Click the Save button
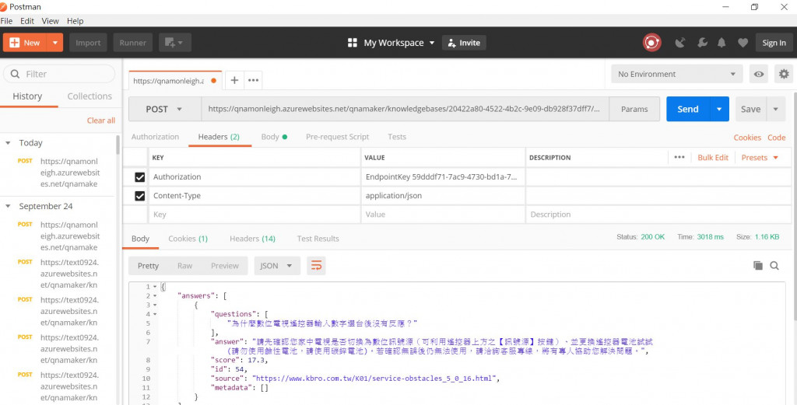This screenshot has width=797, height=405. click(751, 109)
